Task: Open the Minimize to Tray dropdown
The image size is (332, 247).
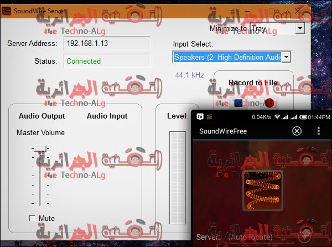Action: click(x=300, y=28)
